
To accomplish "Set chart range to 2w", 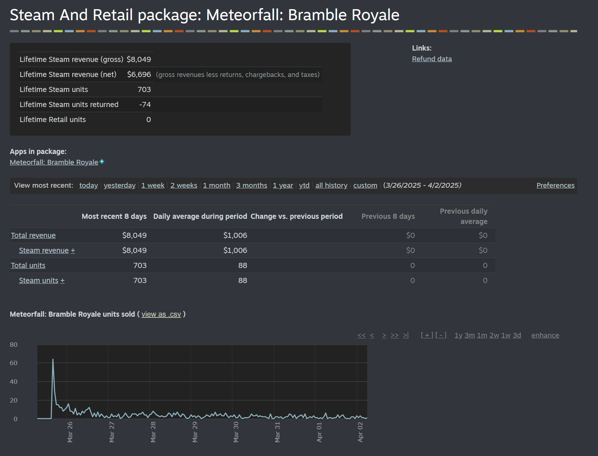I will click(494, 335).
